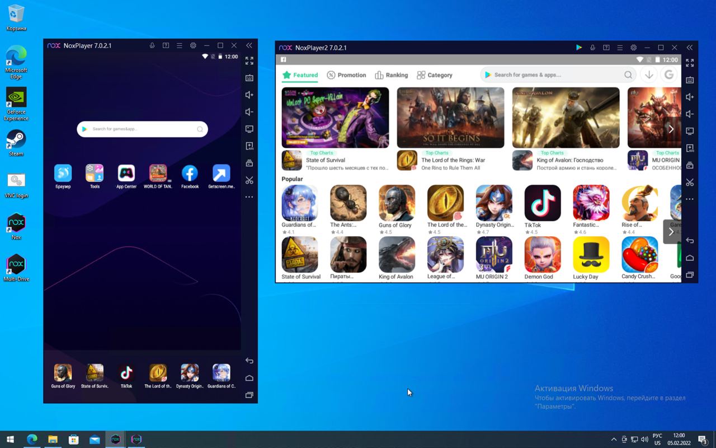
Task: Click Google account G button in App Center
Action: [x=669, y=75]
